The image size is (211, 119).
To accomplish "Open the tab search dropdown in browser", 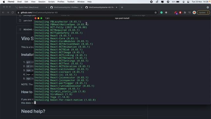I will tap(208, 7).
